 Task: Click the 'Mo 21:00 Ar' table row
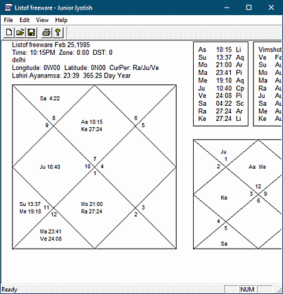click(x=220, y=65)
